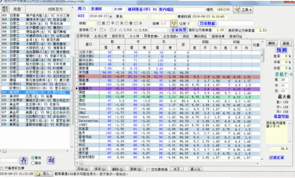Click the 排名 first input field
The width and height of the screenshot is (295, 178).
[135, 17]
